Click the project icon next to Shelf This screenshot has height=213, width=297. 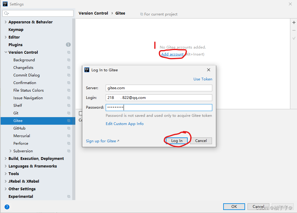[x=69, y=105]
